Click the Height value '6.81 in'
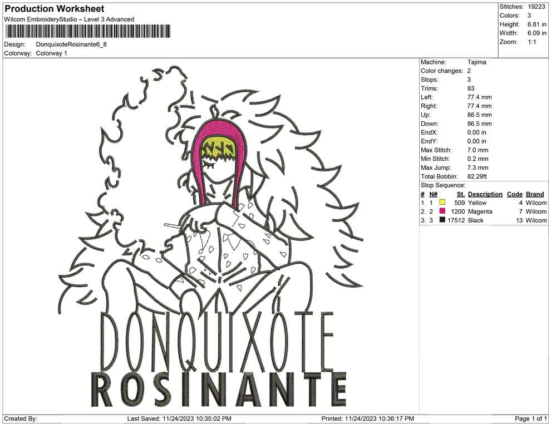Image resolution: width=551 pixels, height=424 pixels. point(537,24)
